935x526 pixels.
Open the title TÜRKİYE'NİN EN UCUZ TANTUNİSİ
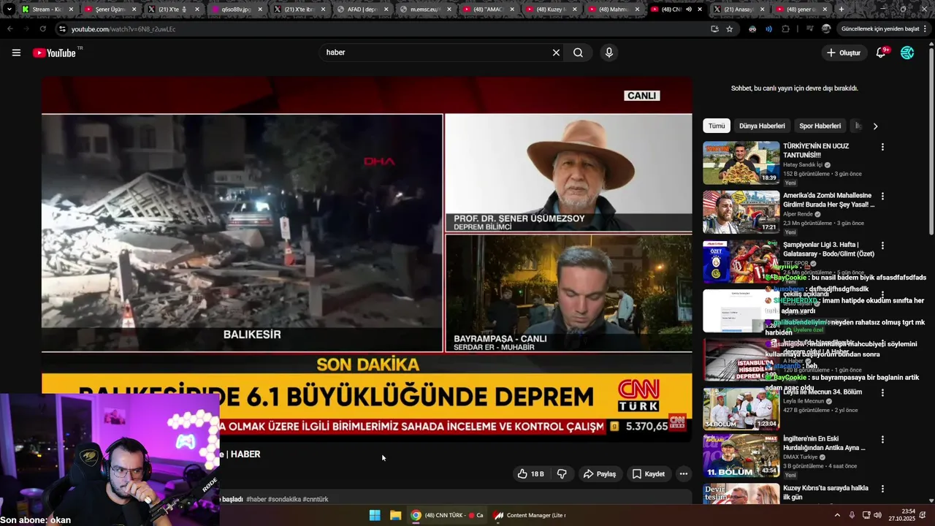point(816,150)
